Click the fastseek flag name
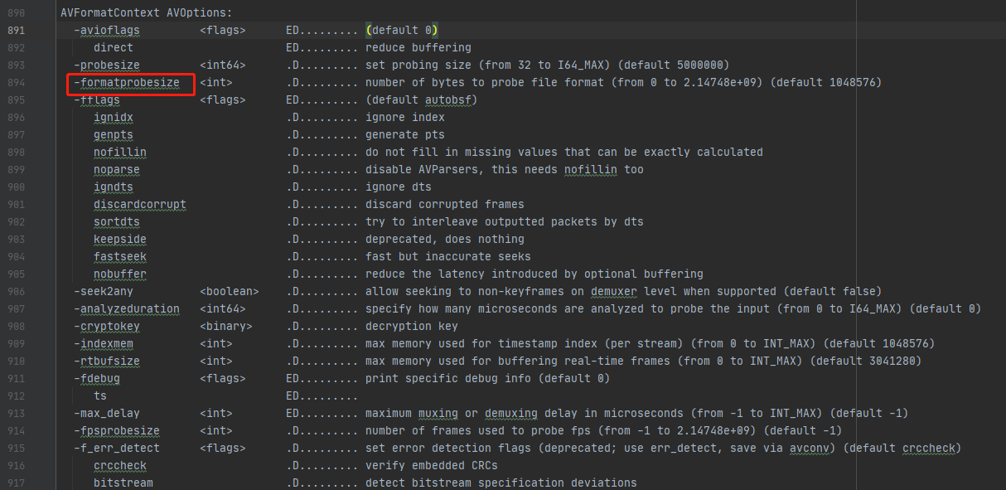The width and height of the screenshot is (1006, 490). pyautogui.click(x=120, y=257)
